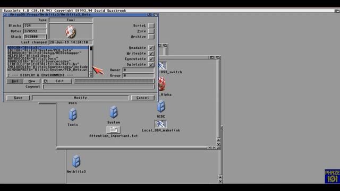The width and height of the screenshot is (340, 191).
Task: Enable the Script checkbox
Action: pos(151,25)
